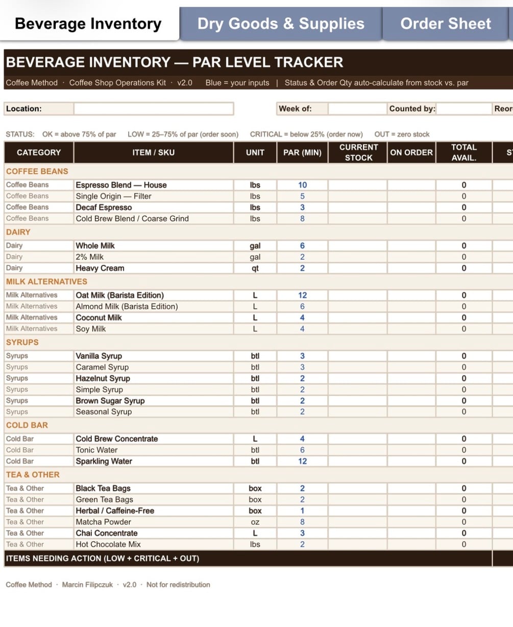Click the Par value for Oat Milk (Barista Edition)
513x627 pixels.
[302, 295]
